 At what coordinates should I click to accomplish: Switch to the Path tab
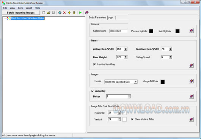[x=111, y=18]
